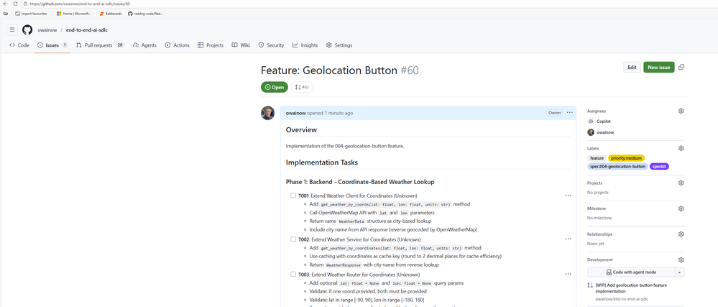Check the T002 task checkbox

click(293, 239)
